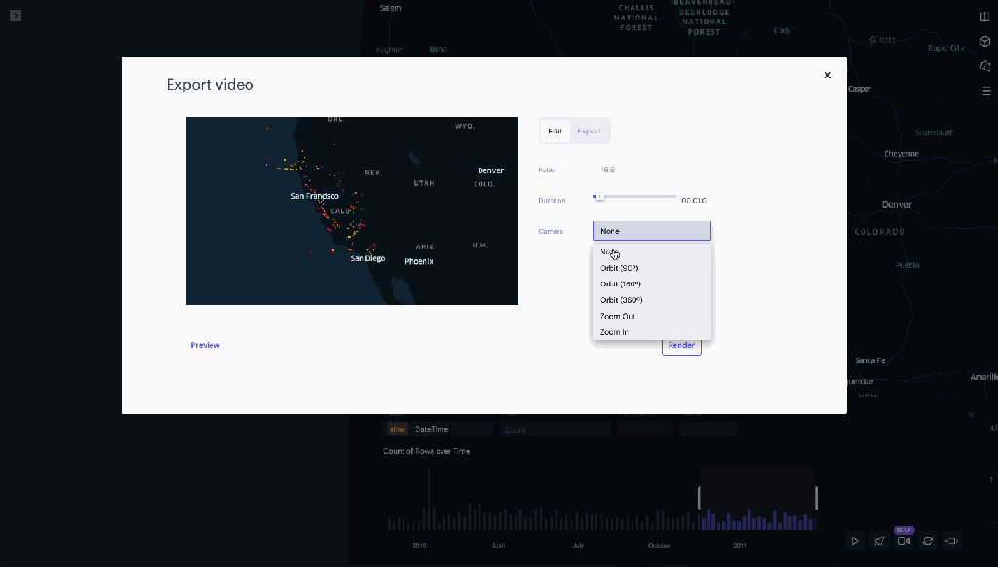Open the Count y-axis field selector
This screenshot has width=998, height=567.
point(555,430)
